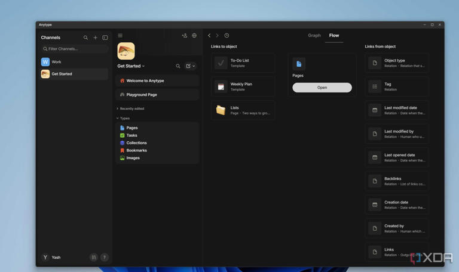Collapse the Types section
Screen dimensions: 459x272
point(123,118)
